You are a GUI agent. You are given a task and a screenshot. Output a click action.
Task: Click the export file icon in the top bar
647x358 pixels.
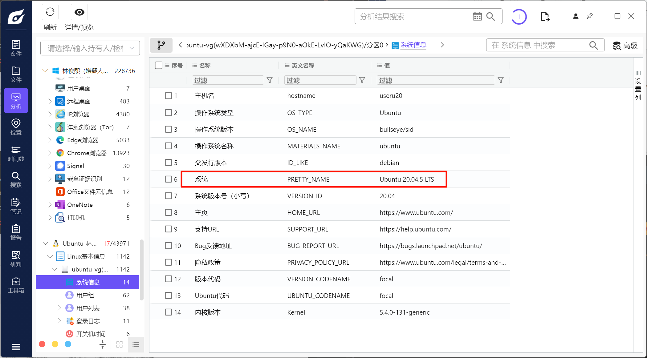[545, 17]
